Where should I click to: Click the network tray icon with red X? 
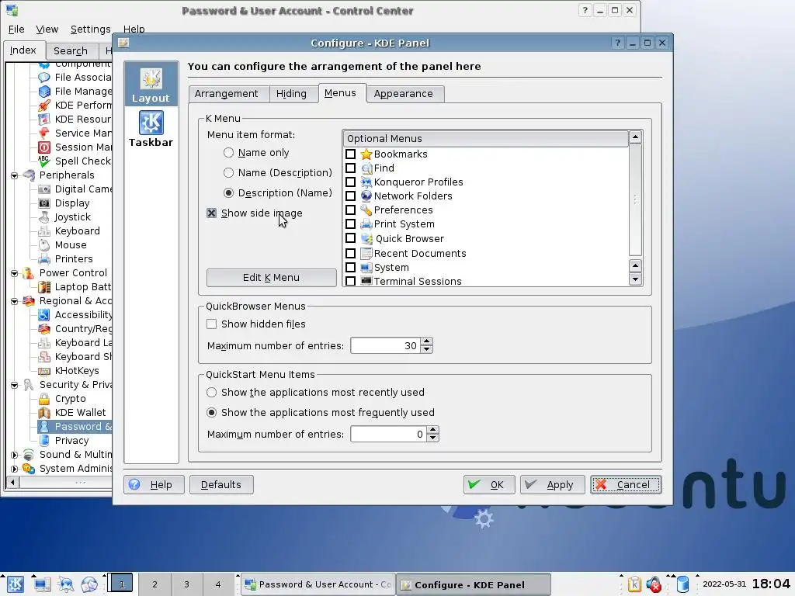654,584
